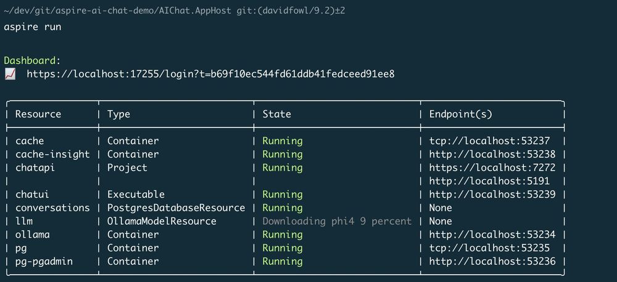Open pg-pgadmin endpoint http://localhost:53236
Screen dimensions: 617x282
tap(492, 261)
